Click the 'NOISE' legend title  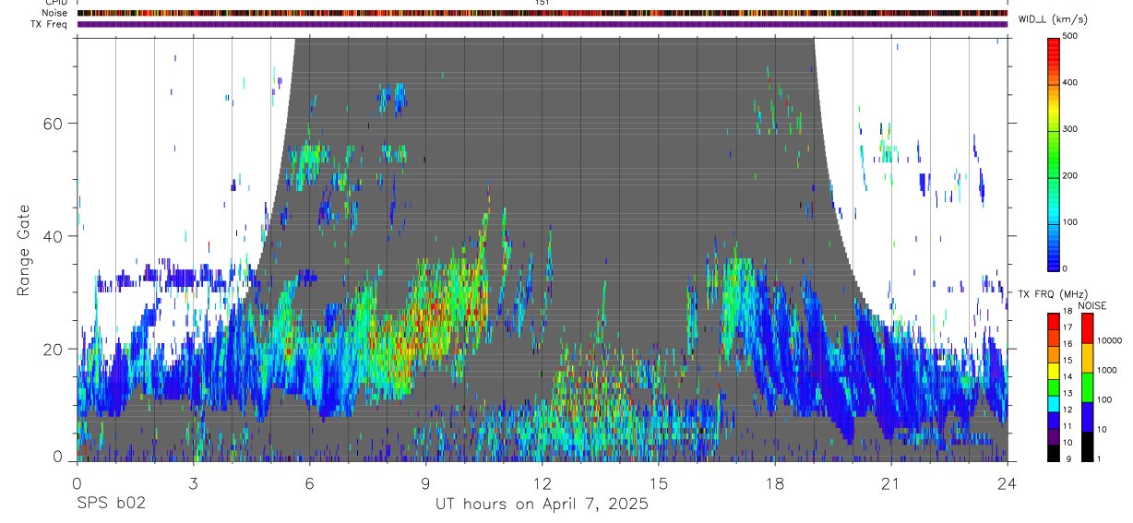pos(1091,305)
